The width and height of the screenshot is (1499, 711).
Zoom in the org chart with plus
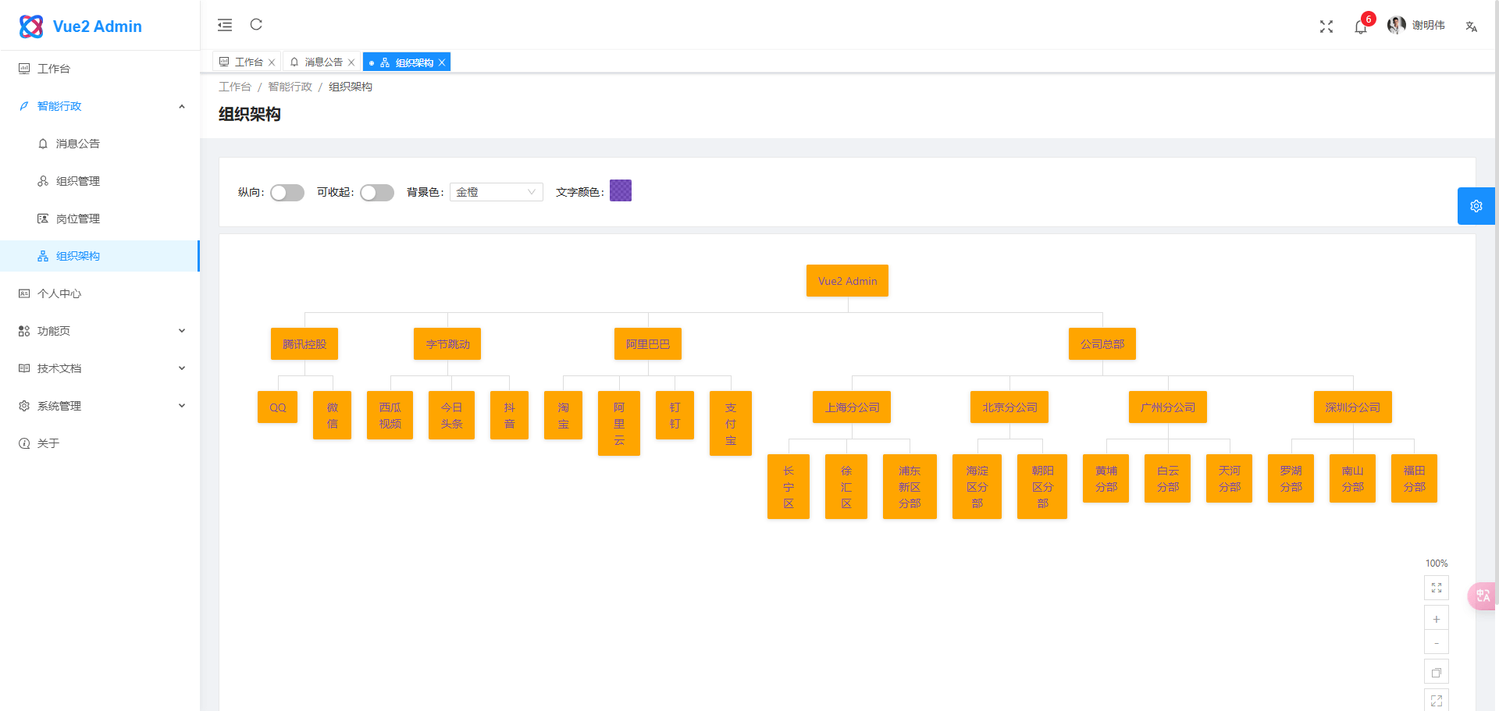(1437, 619)
